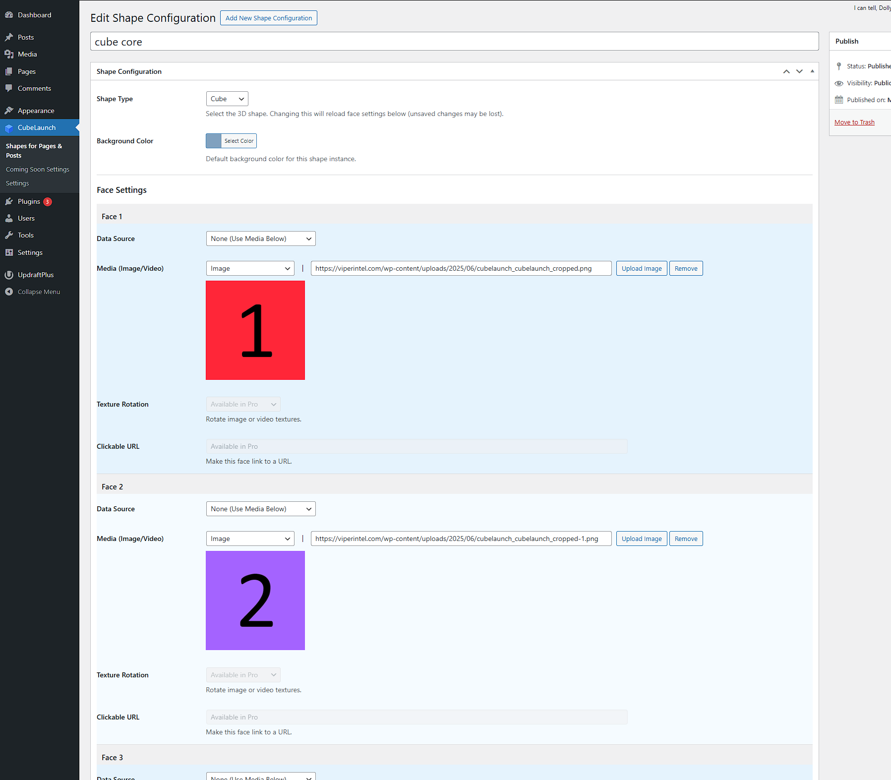Click Face 1 Clickable URL field
Viewport: 891px width, 780px height.
point(416,446)
